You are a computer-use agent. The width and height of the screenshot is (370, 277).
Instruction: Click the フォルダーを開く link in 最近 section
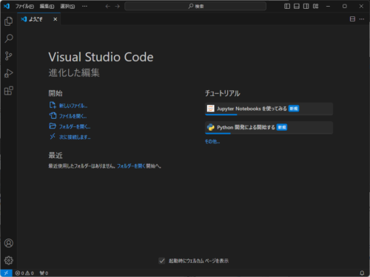(x=131, y=166)
